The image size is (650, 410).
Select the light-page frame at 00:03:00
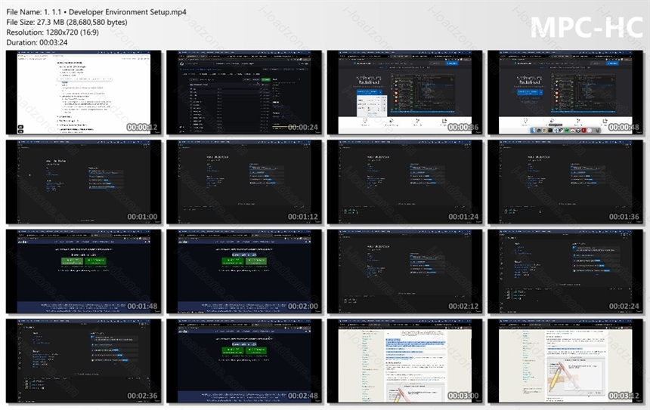click(404, 361)
